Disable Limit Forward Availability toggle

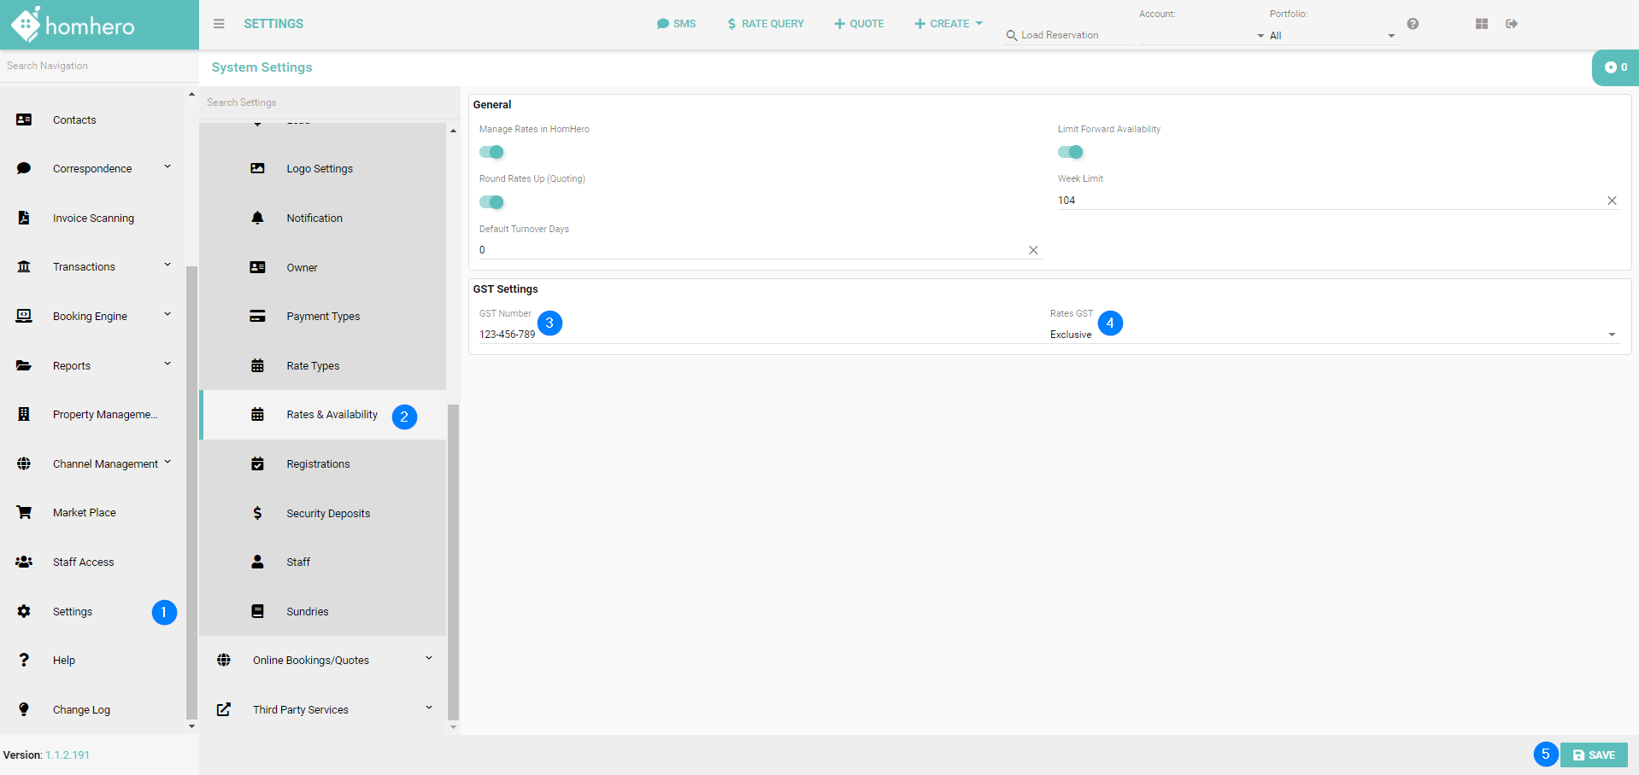tap(1070, 152)
